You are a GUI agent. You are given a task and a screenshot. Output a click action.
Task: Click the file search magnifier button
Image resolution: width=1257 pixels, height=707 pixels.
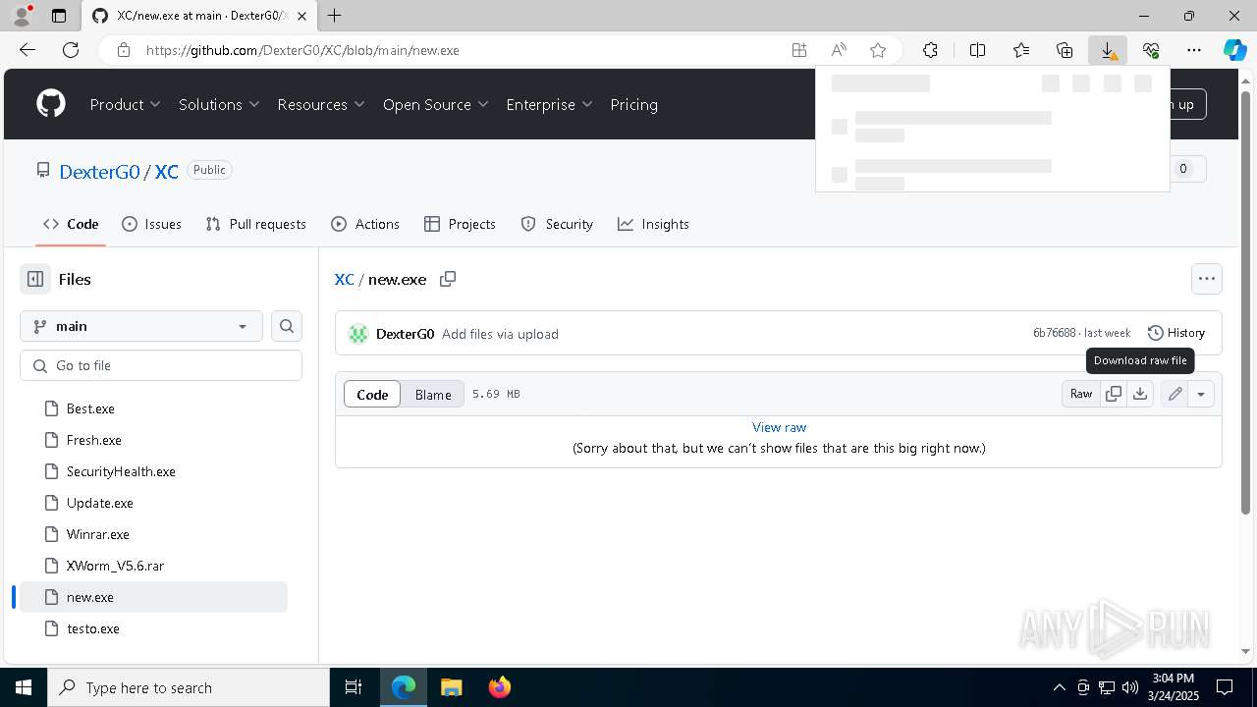[x=287, y=326]
